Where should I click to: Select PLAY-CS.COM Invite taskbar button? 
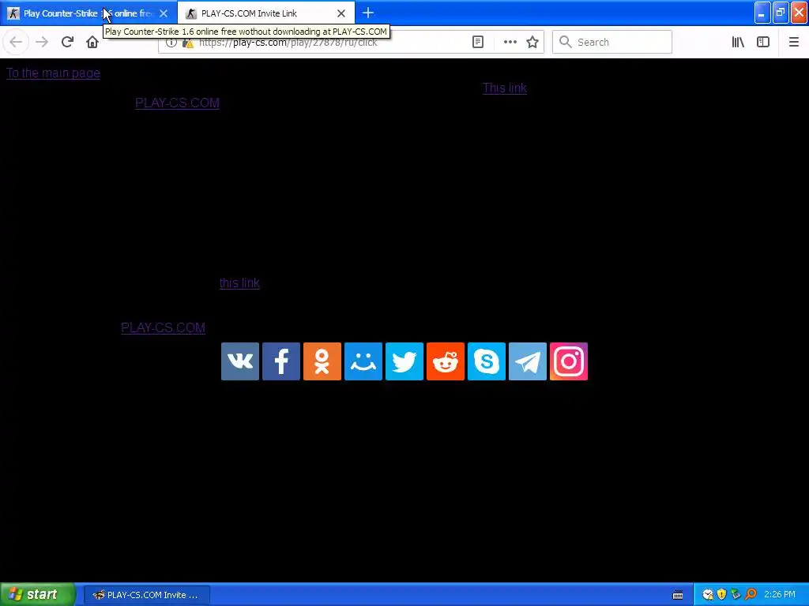point(146,595)
